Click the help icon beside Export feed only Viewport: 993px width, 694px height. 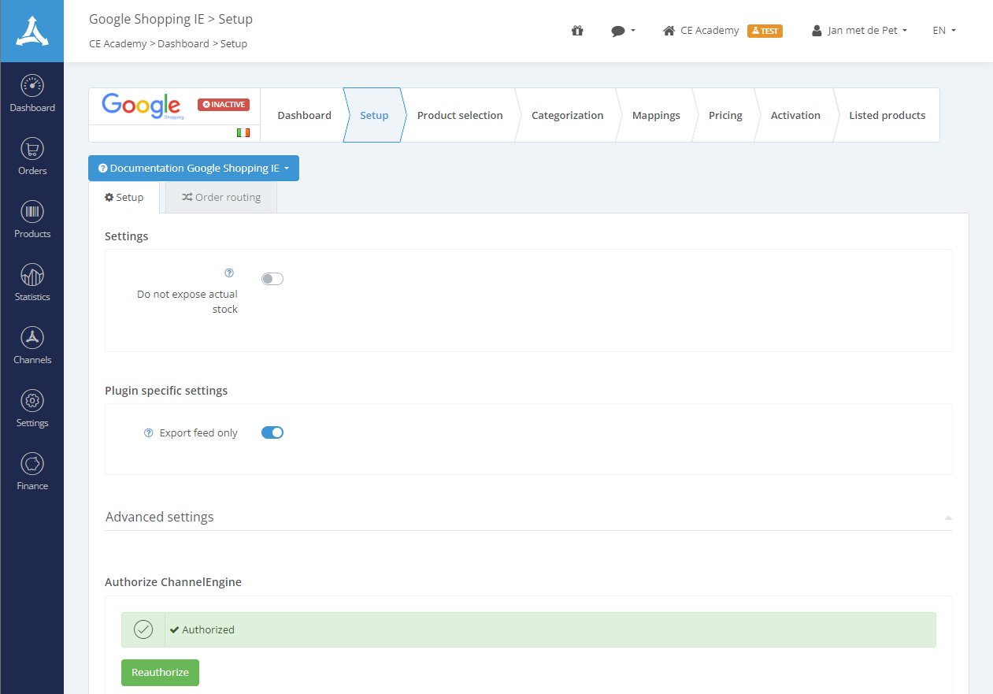[x=148, y=433]
